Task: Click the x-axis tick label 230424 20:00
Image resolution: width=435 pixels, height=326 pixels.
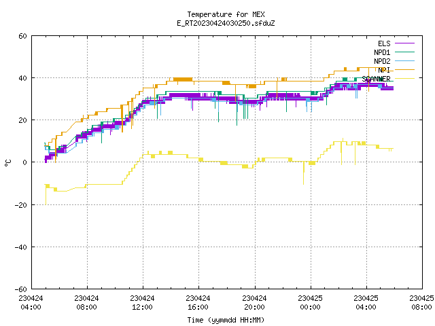Action: (x=254, y=302)
